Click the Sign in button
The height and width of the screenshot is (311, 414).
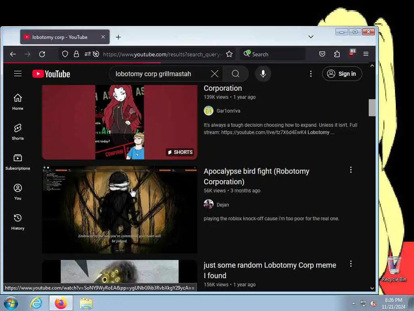(342, 74)
